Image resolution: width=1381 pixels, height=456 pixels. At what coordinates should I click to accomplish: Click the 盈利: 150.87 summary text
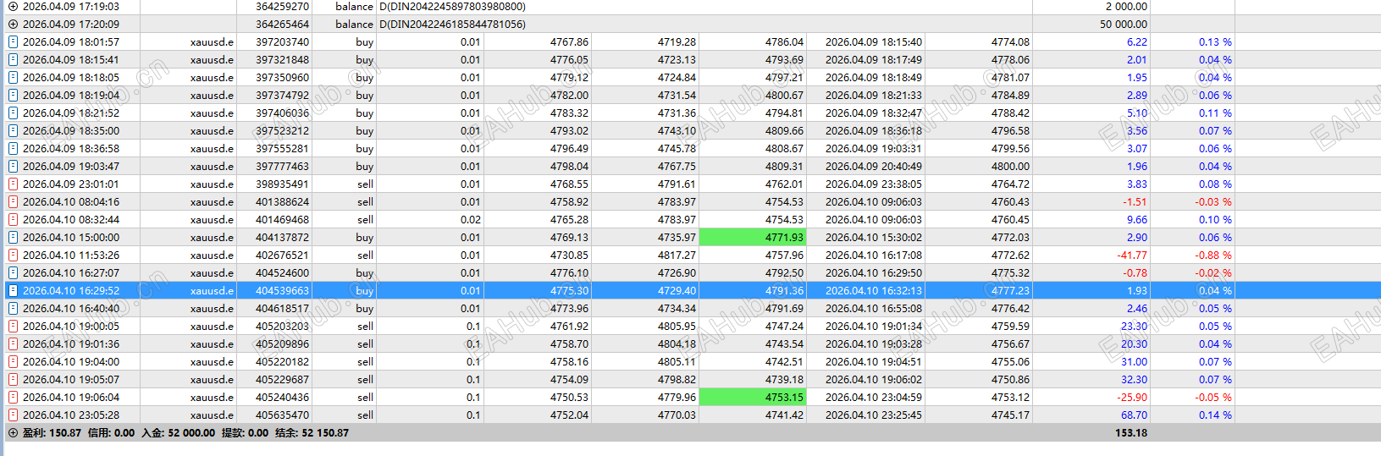(52, 432)
